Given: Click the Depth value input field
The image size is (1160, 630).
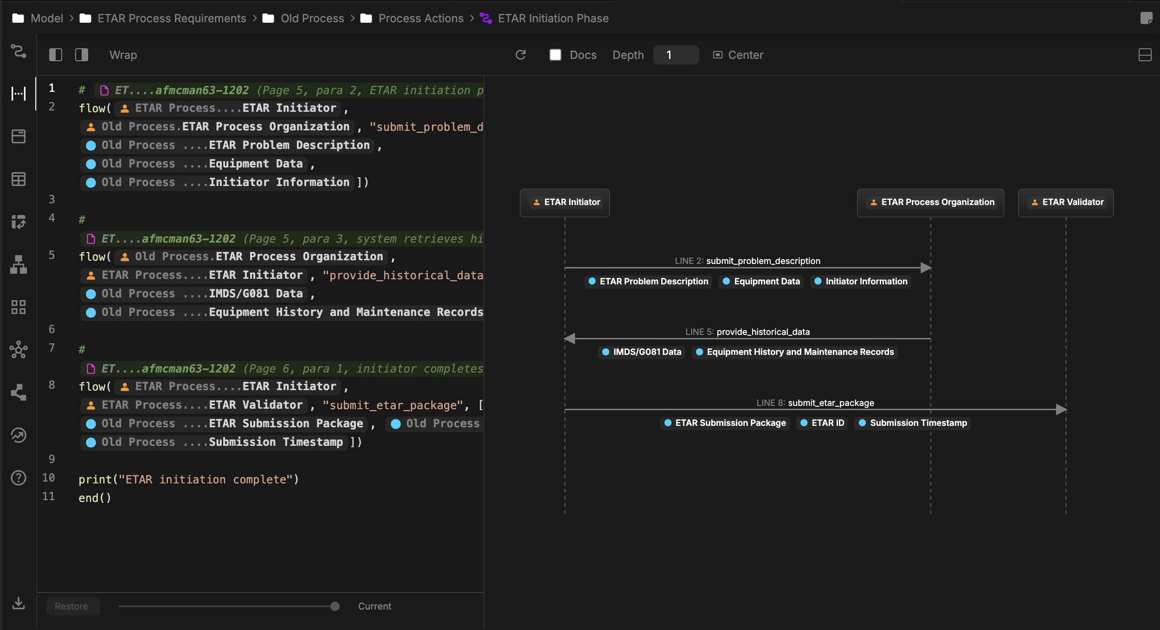Looking at the screenshot, I should pos(675,55).
